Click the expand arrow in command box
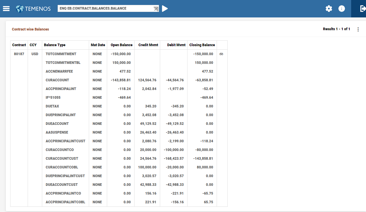 156,9
